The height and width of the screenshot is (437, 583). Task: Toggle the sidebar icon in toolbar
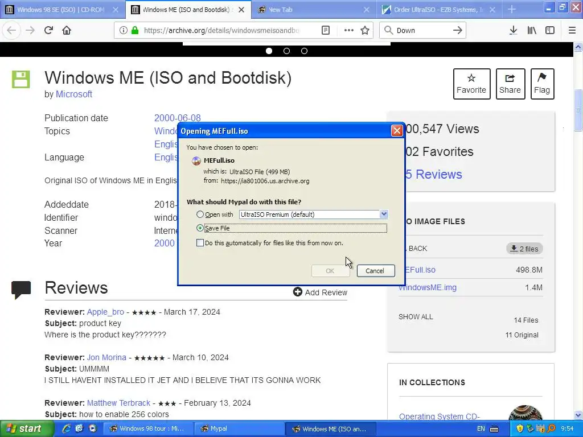[550, 31]
